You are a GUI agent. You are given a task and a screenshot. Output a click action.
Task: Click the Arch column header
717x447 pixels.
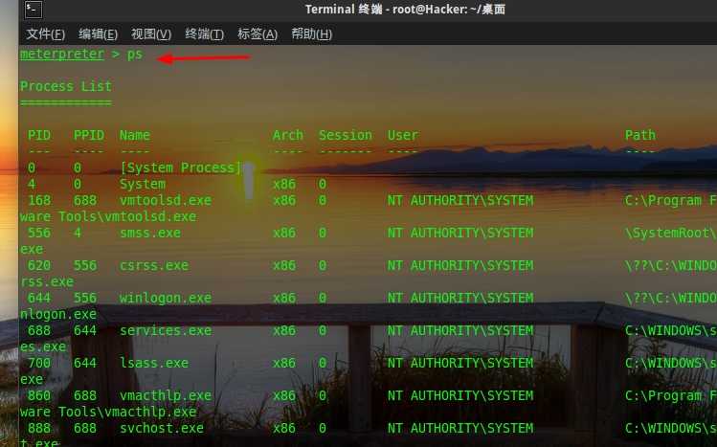(x=287, y=135)
